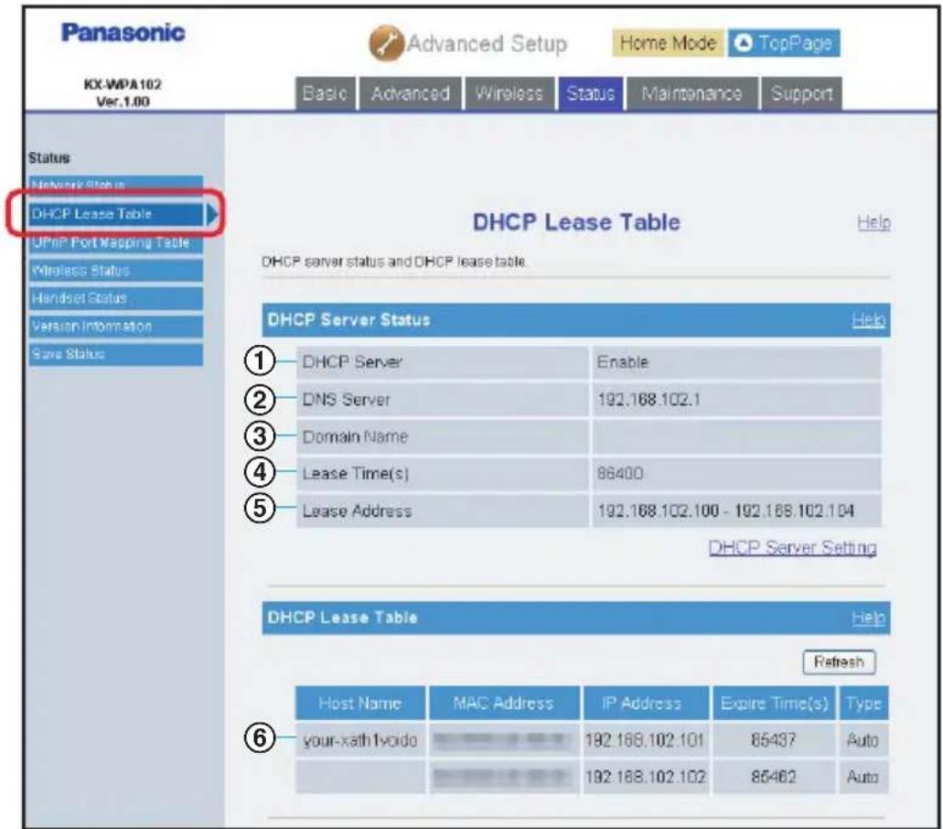Open Save Status sidebar item
The height and width of the screenshot is (829, 943).
coord(115,354)
